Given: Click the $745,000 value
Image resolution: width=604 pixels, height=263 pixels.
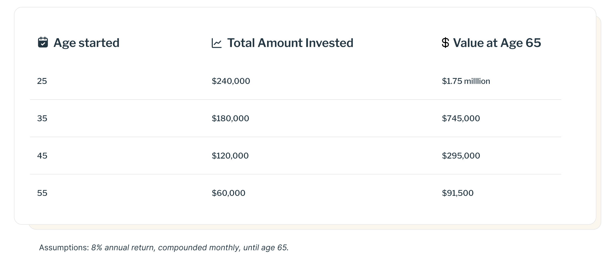Looking at the screenshot, I should 461,118.
